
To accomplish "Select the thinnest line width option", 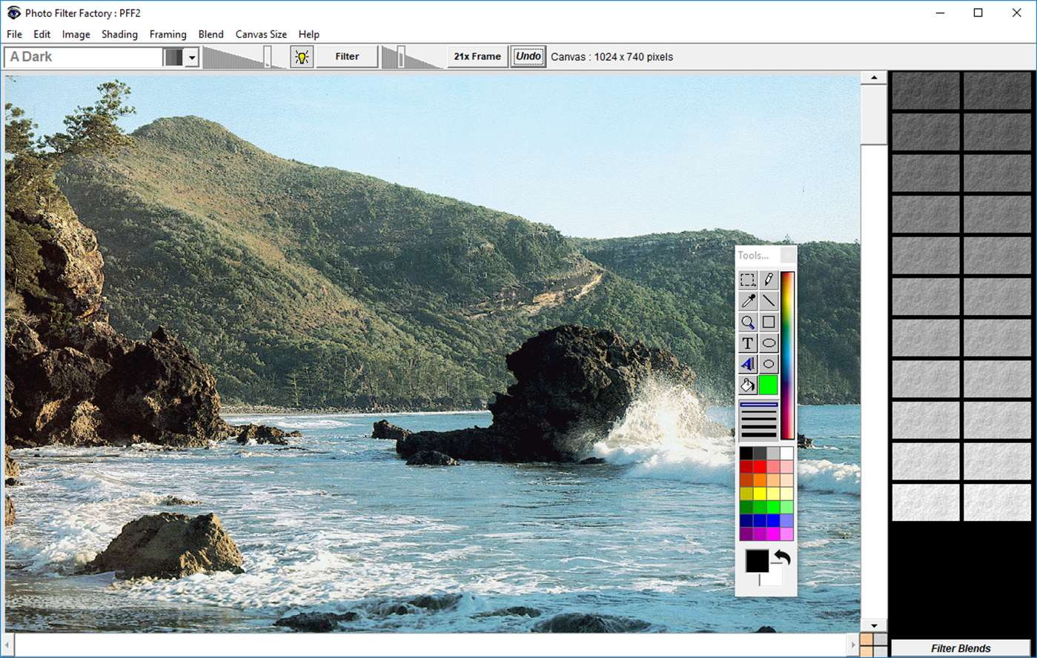I will [758, 405].
